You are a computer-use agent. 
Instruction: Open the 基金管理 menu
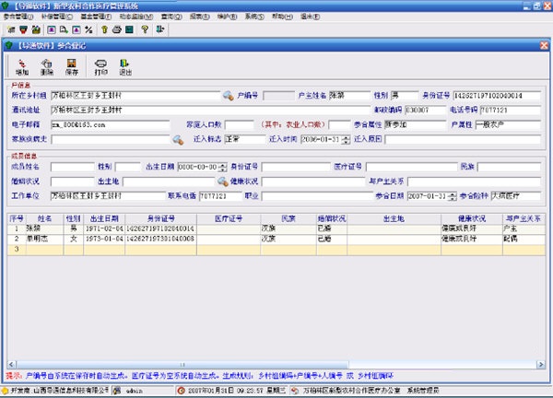tap(96, 17)
